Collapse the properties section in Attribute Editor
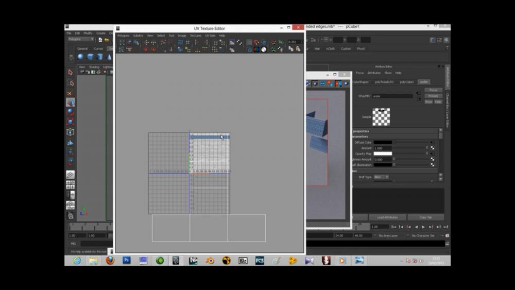The width and height of the screenshot is (515, 290). [396, 131]
